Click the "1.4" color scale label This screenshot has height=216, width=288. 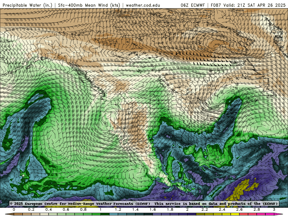(x=135, y=210)
